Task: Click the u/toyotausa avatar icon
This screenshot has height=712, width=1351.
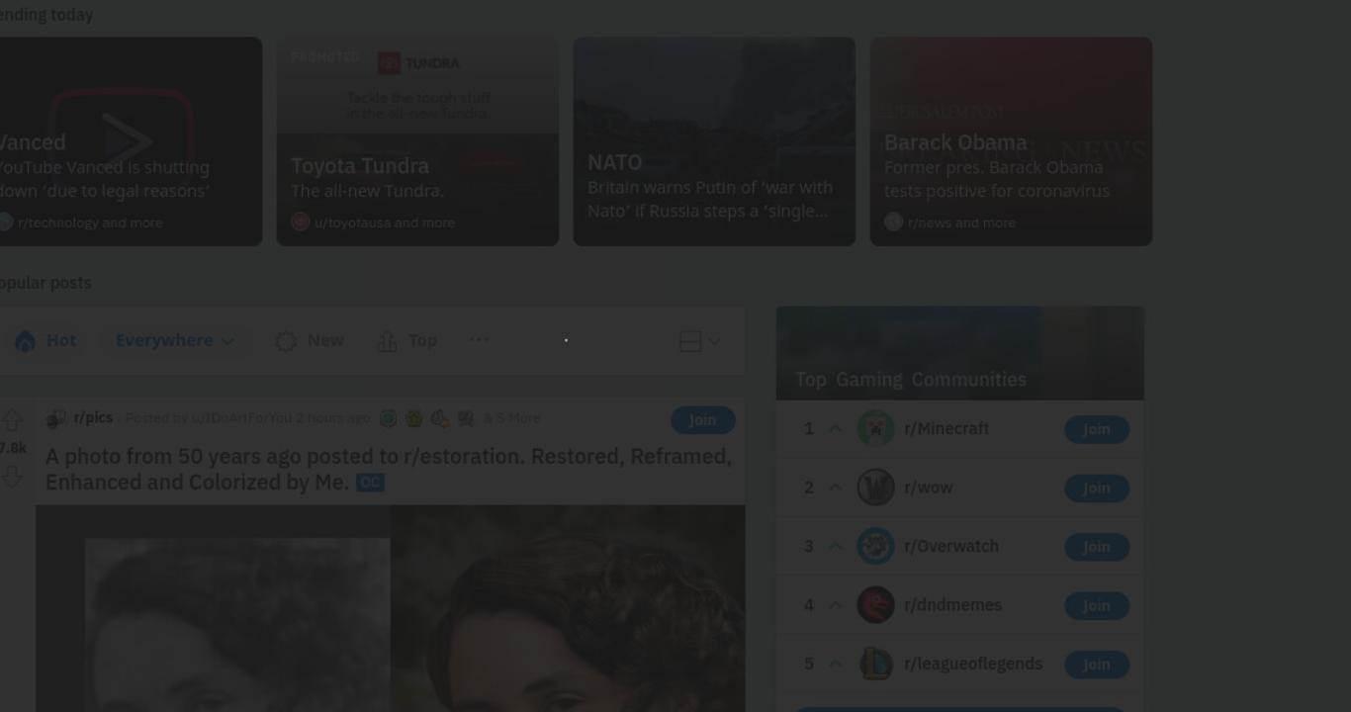Action: point(300,222)
